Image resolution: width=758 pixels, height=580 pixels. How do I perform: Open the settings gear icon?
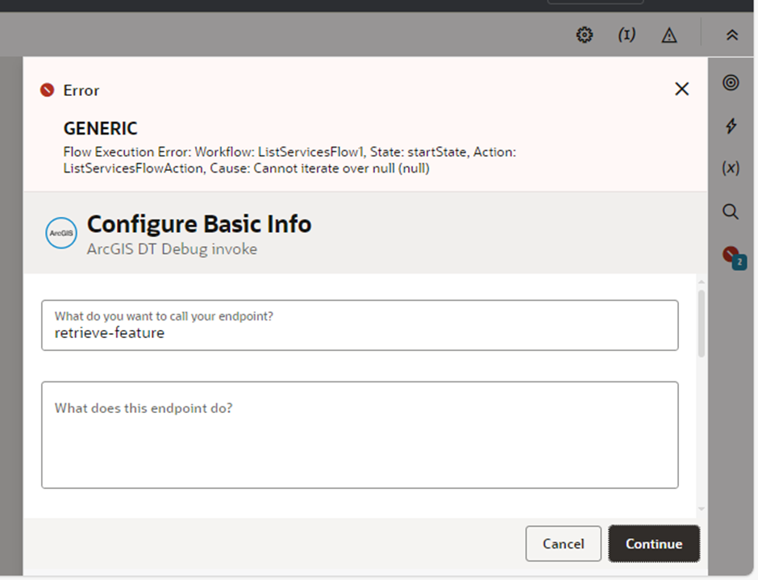tap(585, 35)
